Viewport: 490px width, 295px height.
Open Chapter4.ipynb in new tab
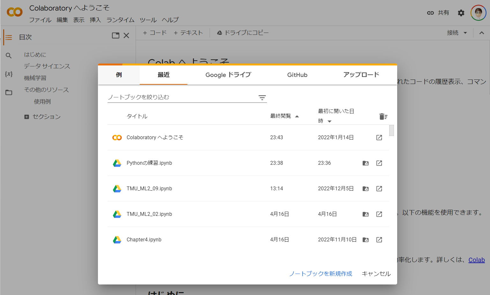tap(379, 240)
